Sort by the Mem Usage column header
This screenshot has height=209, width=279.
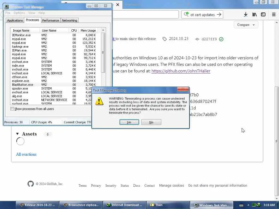pyautogui.click(x=88, y=30)
